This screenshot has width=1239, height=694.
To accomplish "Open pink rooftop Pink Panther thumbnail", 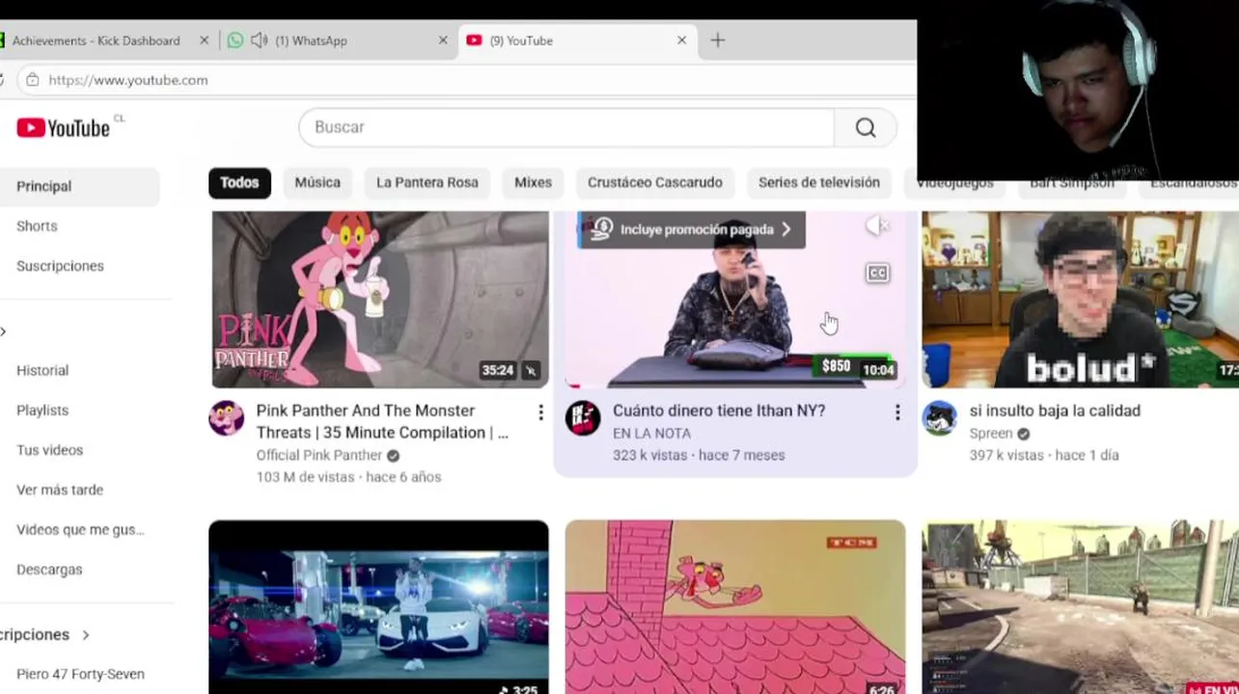I will point(735,607).
